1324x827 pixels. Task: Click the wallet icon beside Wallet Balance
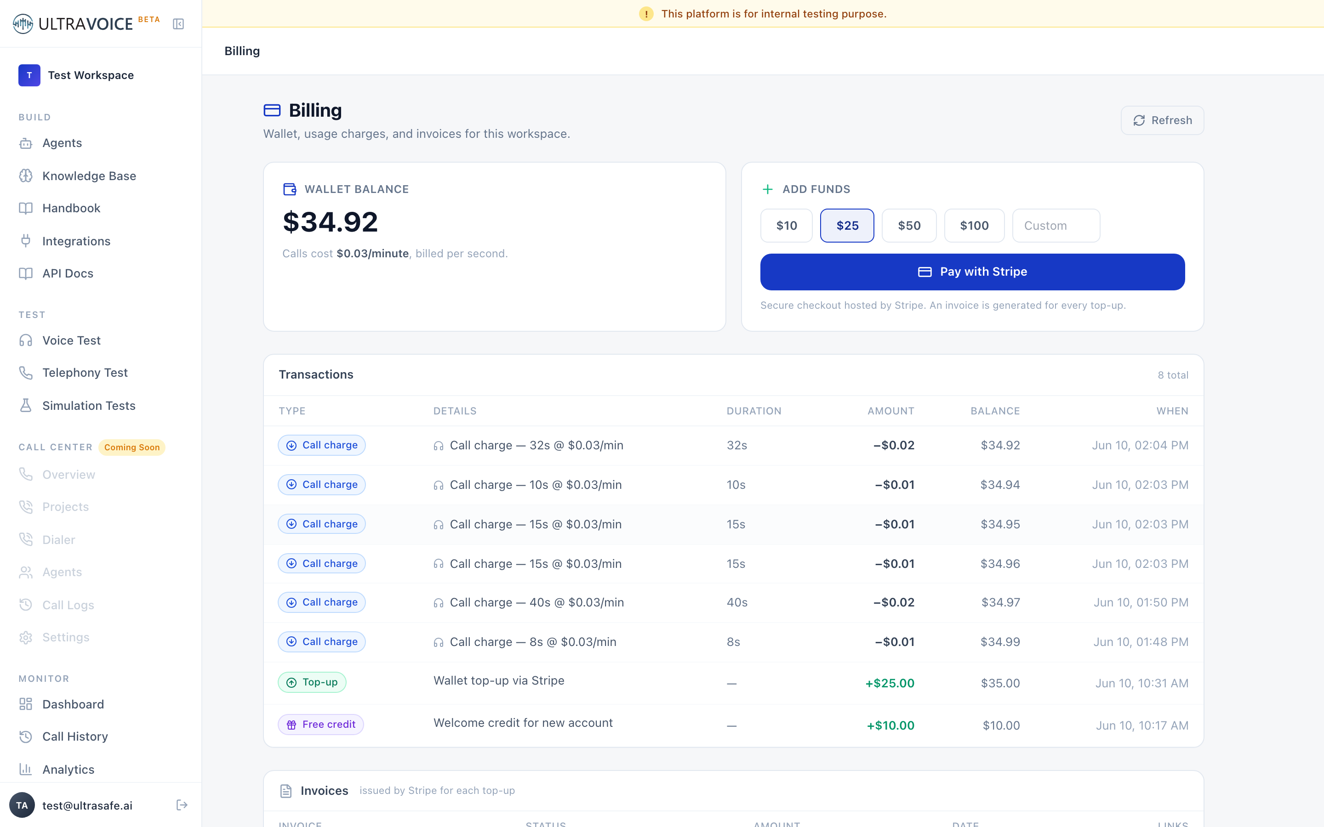[290, 189]
